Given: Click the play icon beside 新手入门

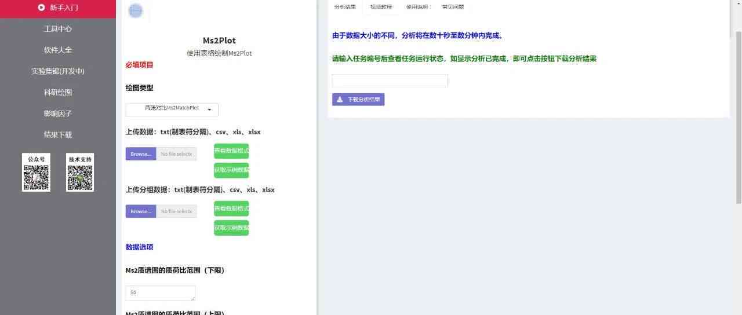Looking at the screenshot, I should click(41, 8).
